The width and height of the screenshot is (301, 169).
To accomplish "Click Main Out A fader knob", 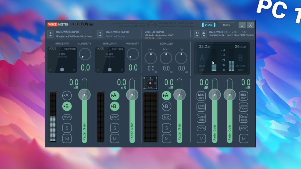I will pos(215,95).
